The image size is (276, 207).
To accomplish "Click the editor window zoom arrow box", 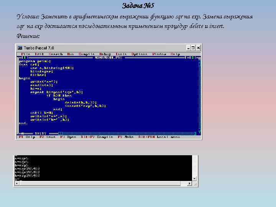I will point(192,58).
